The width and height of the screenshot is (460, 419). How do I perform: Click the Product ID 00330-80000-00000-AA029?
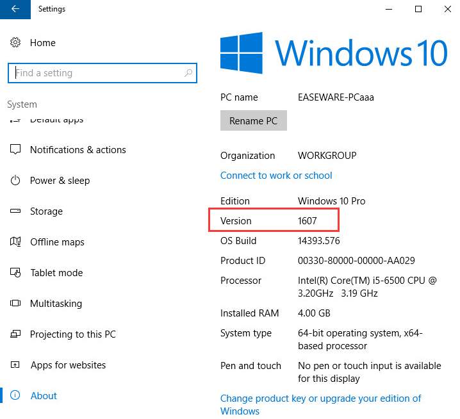pyautogui.click(x=356, y=261)
